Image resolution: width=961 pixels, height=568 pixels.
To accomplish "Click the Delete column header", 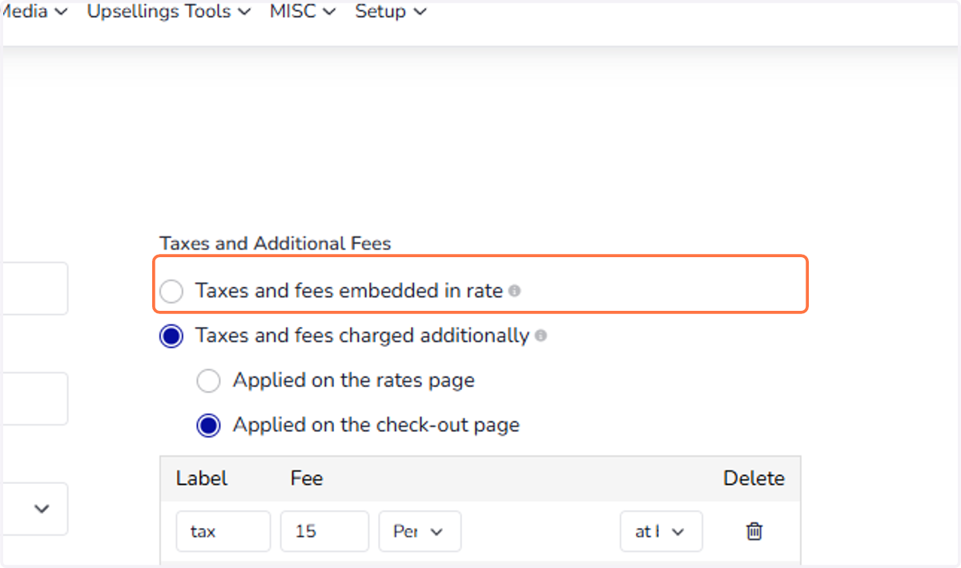I will (754, 479).
